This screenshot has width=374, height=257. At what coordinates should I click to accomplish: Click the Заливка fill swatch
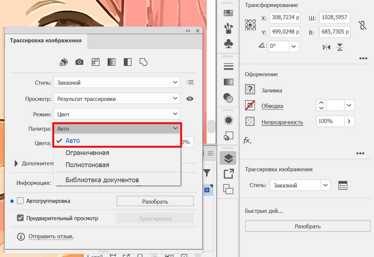(x=249, y=89)
